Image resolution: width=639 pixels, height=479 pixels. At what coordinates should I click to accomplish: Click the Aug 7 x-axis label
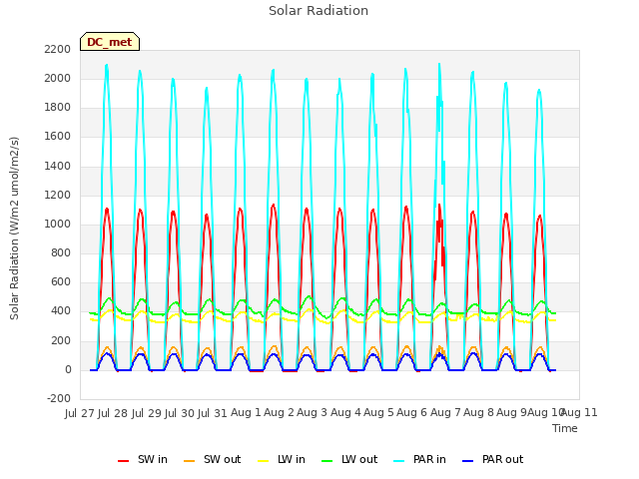[x=445, y=413]
